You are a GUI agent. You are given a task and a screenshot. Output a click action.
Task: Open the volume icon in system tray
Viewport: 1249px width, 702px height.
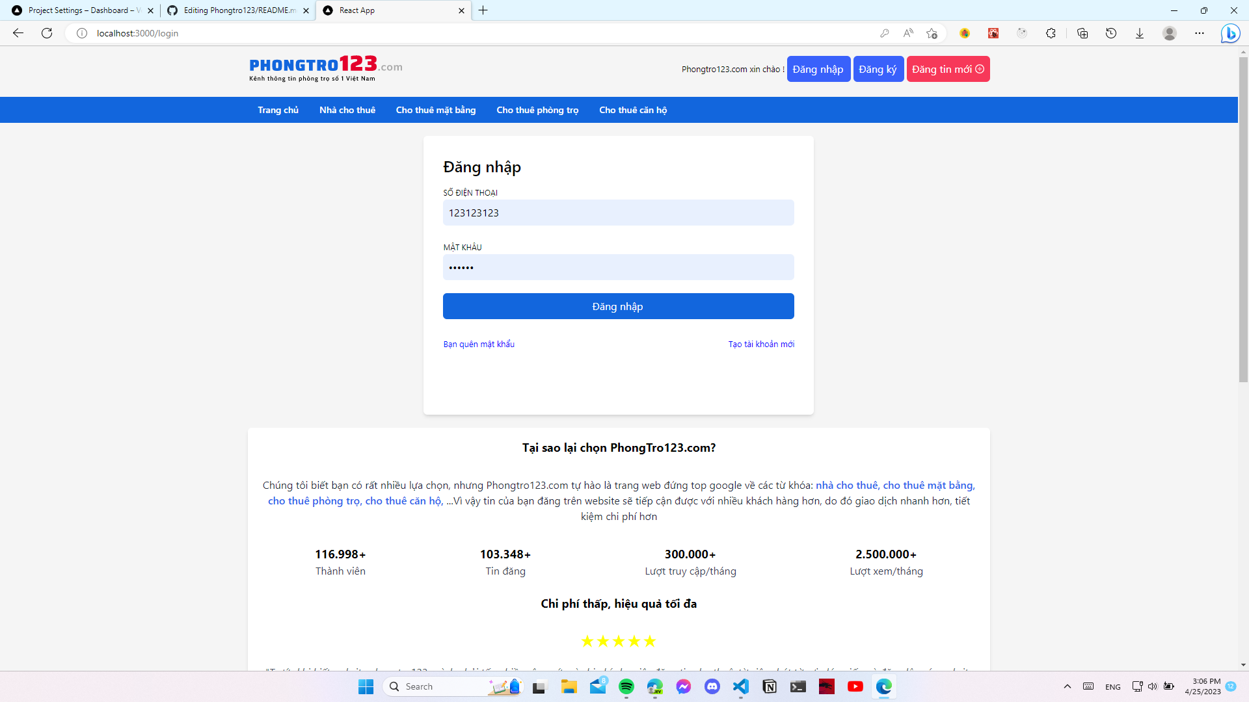(x=1153, y=686)
